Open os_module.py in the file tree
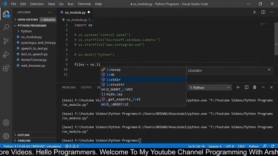Screen dimensions: 278x156 point(31,37)
